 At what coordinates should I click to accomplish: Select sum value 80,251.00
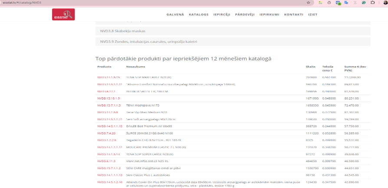point(352,98)
